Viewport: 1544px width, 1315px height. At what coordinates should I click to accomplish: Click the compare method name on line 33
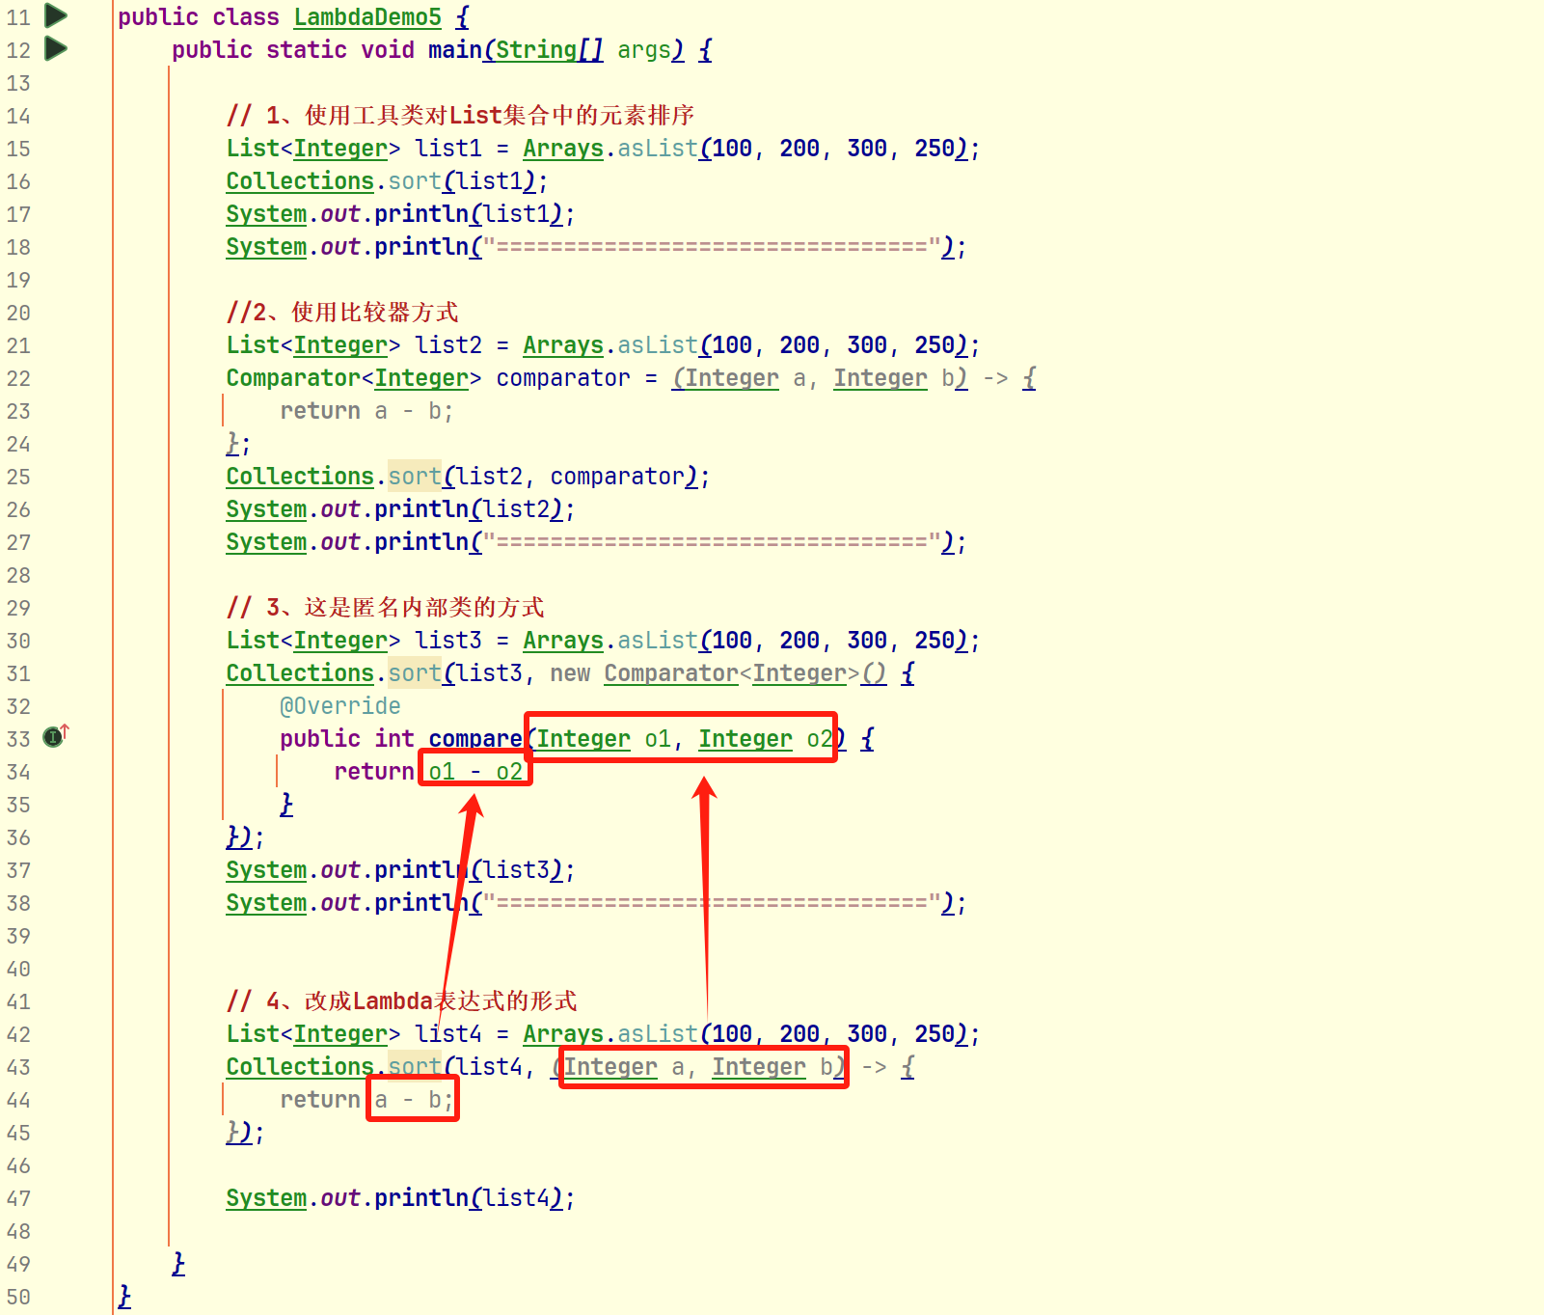point(475,739)
